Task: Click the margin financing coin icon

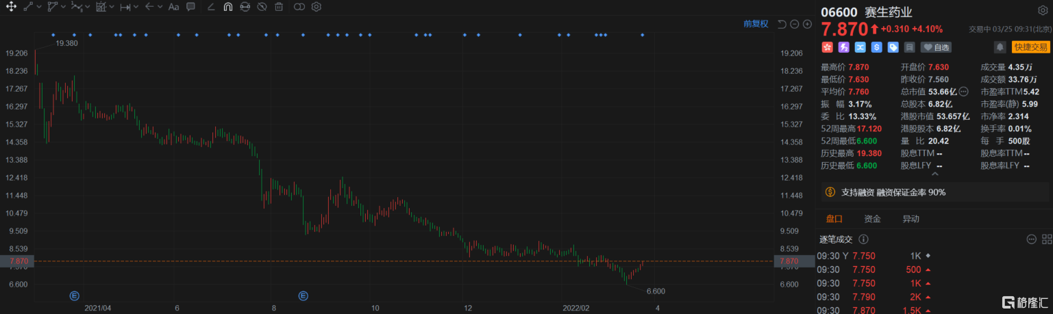Action: click(x=830, y=192)
